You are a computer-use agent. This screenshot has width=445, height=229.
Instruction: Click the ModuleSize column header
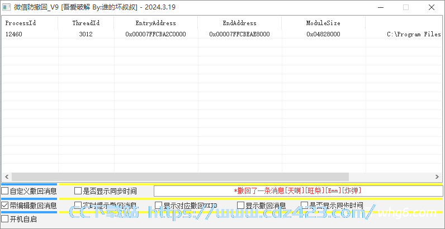(323, 23)
